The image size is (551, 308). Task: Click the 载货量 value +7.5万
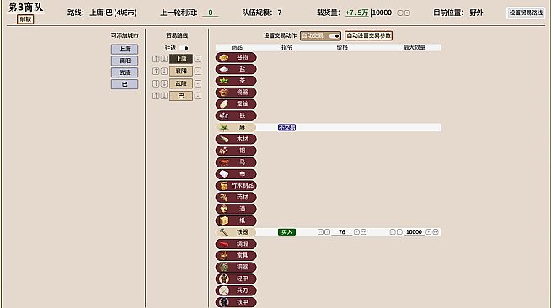click(357, 13)
